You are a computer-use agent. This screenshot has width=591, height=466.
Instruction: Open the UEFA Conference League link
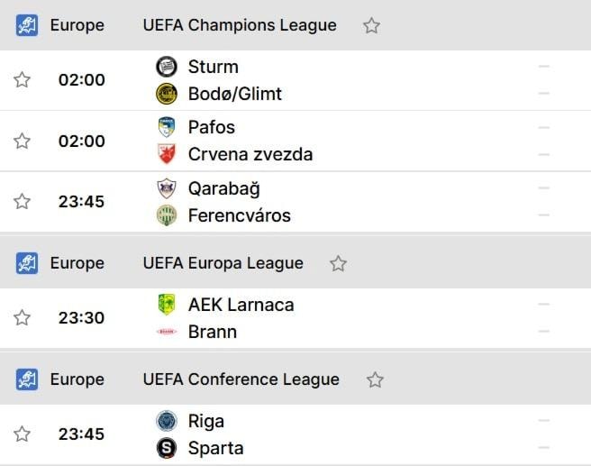241,379
